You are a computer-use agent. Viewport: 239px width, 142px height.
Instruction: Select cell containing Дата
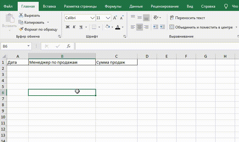click(x=18, y=63)
